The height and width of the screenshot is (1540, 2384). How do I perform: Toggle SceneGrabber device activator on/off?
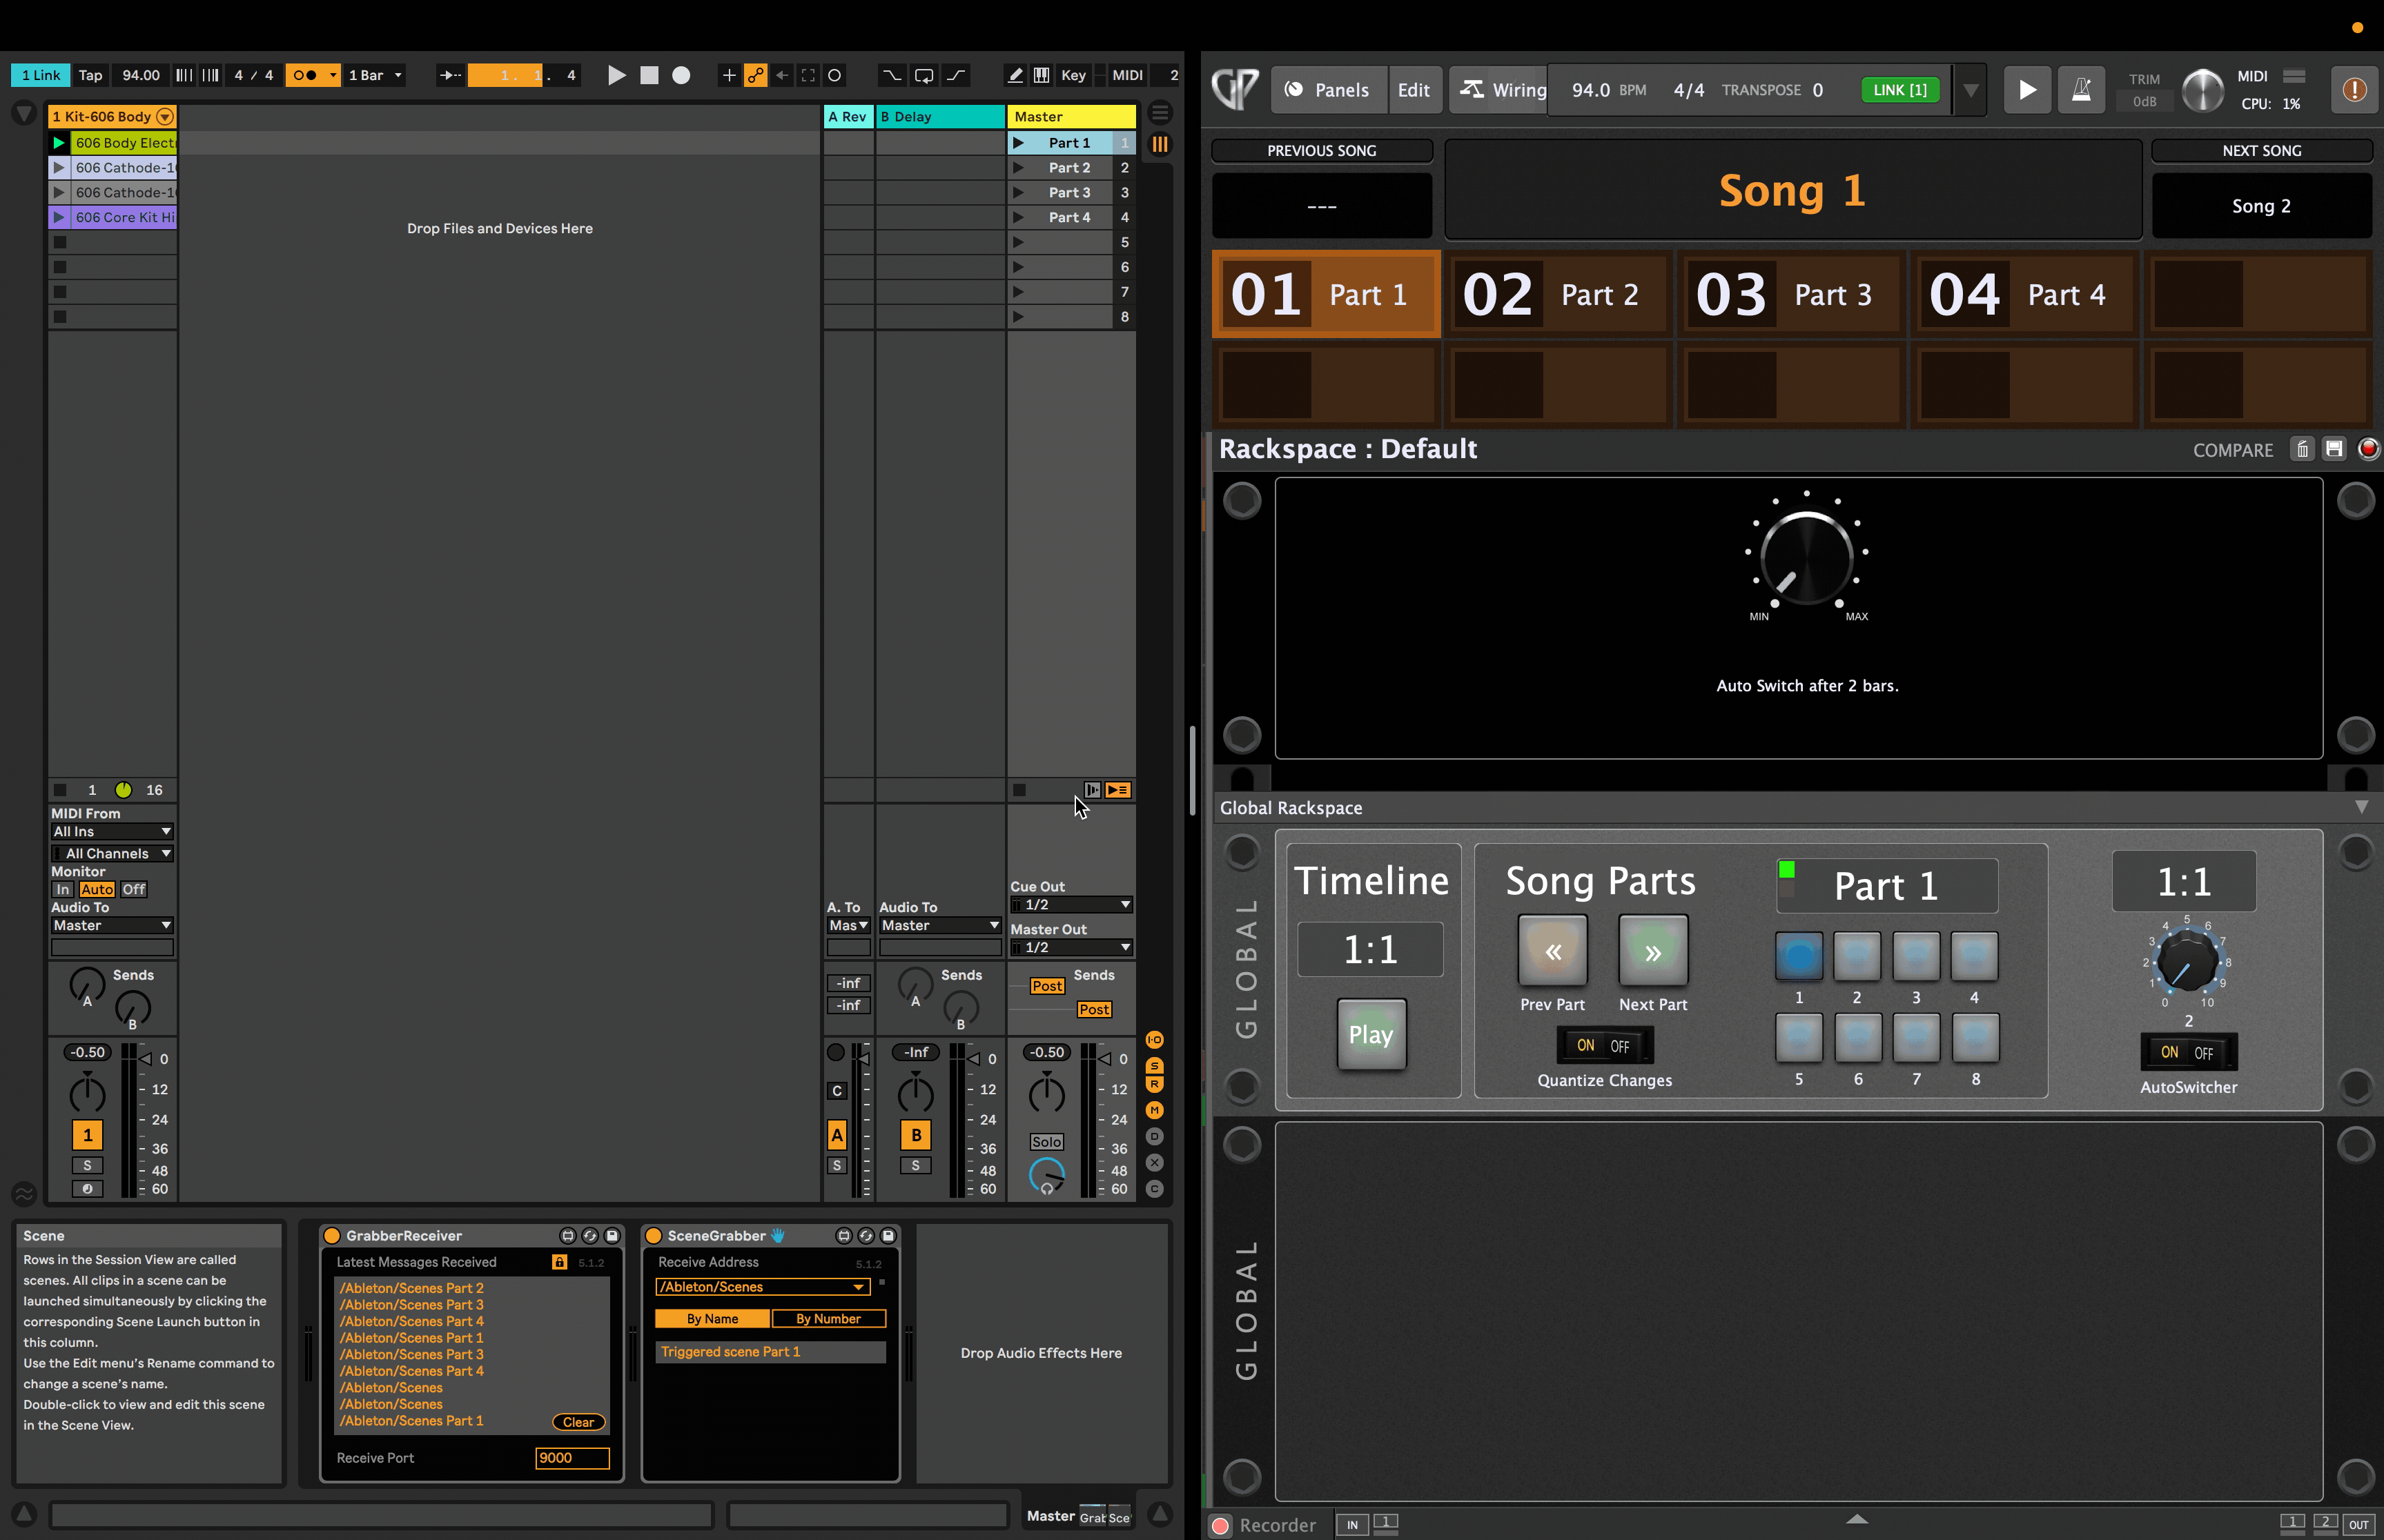[x=653, y=1236]
